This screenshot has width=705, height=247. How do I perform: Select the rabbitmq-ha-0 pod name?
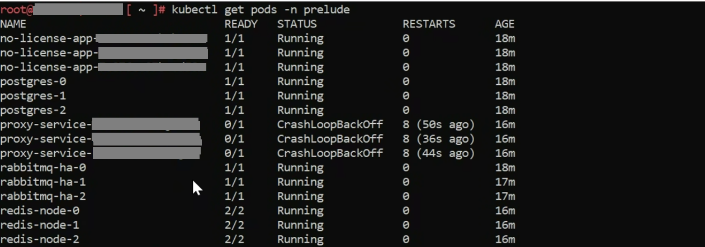[x=43, y=168]
